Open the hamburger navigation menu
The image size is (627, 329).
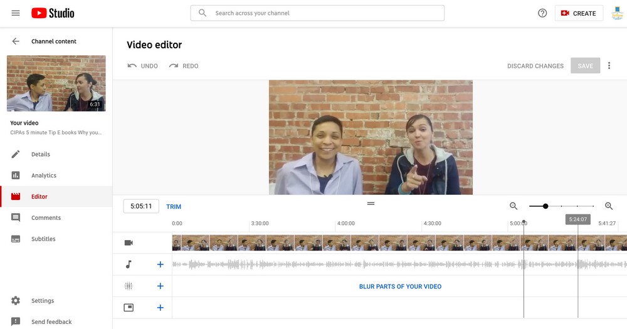click(x=16, y=13)
